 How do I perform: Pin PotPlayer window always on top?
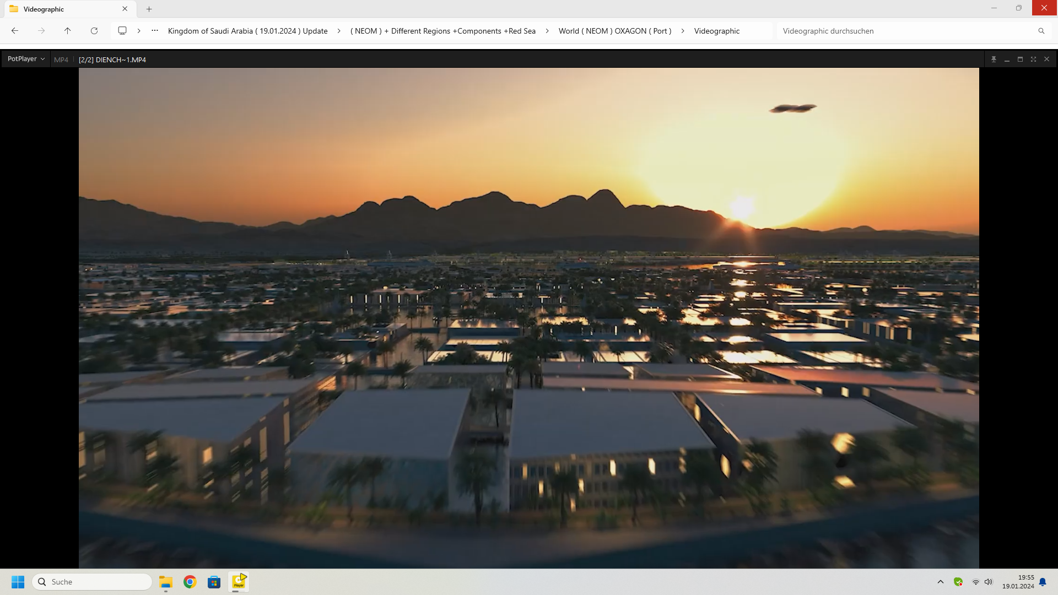994,59
